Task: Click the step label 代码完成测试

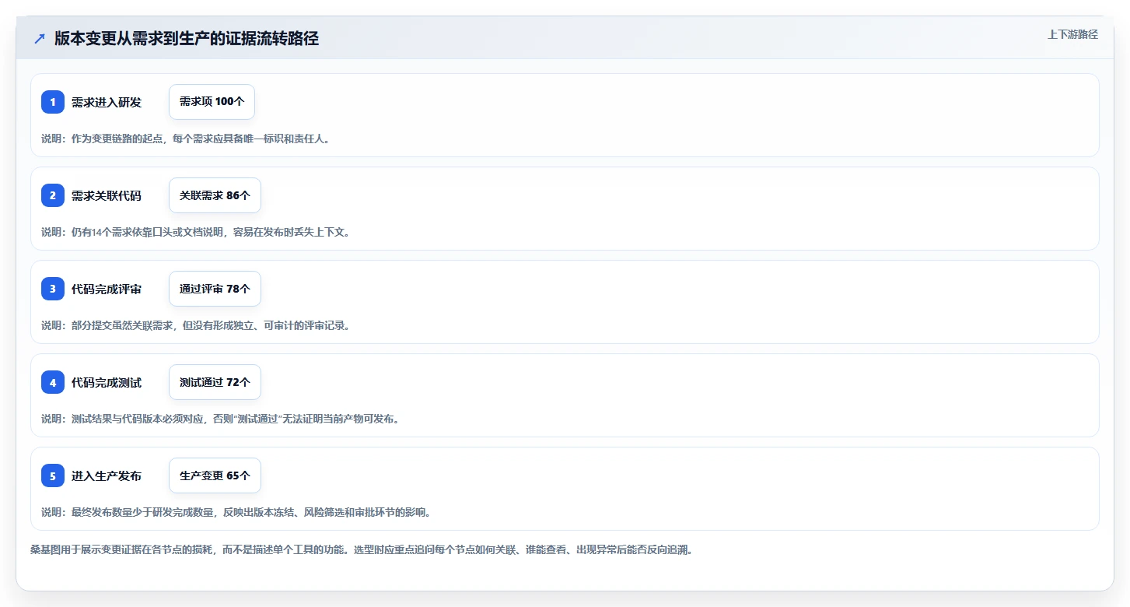Action: pyautogui.click(x=107, y=382)
